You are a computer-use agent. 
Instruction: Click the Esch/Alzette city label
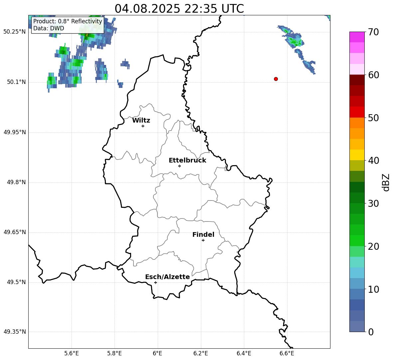click(x=167, y=277)
